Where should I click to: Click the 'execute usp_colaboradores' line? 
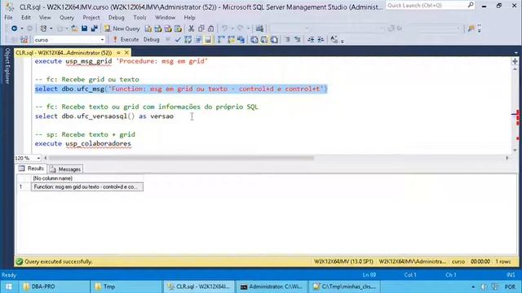(83, 143)
